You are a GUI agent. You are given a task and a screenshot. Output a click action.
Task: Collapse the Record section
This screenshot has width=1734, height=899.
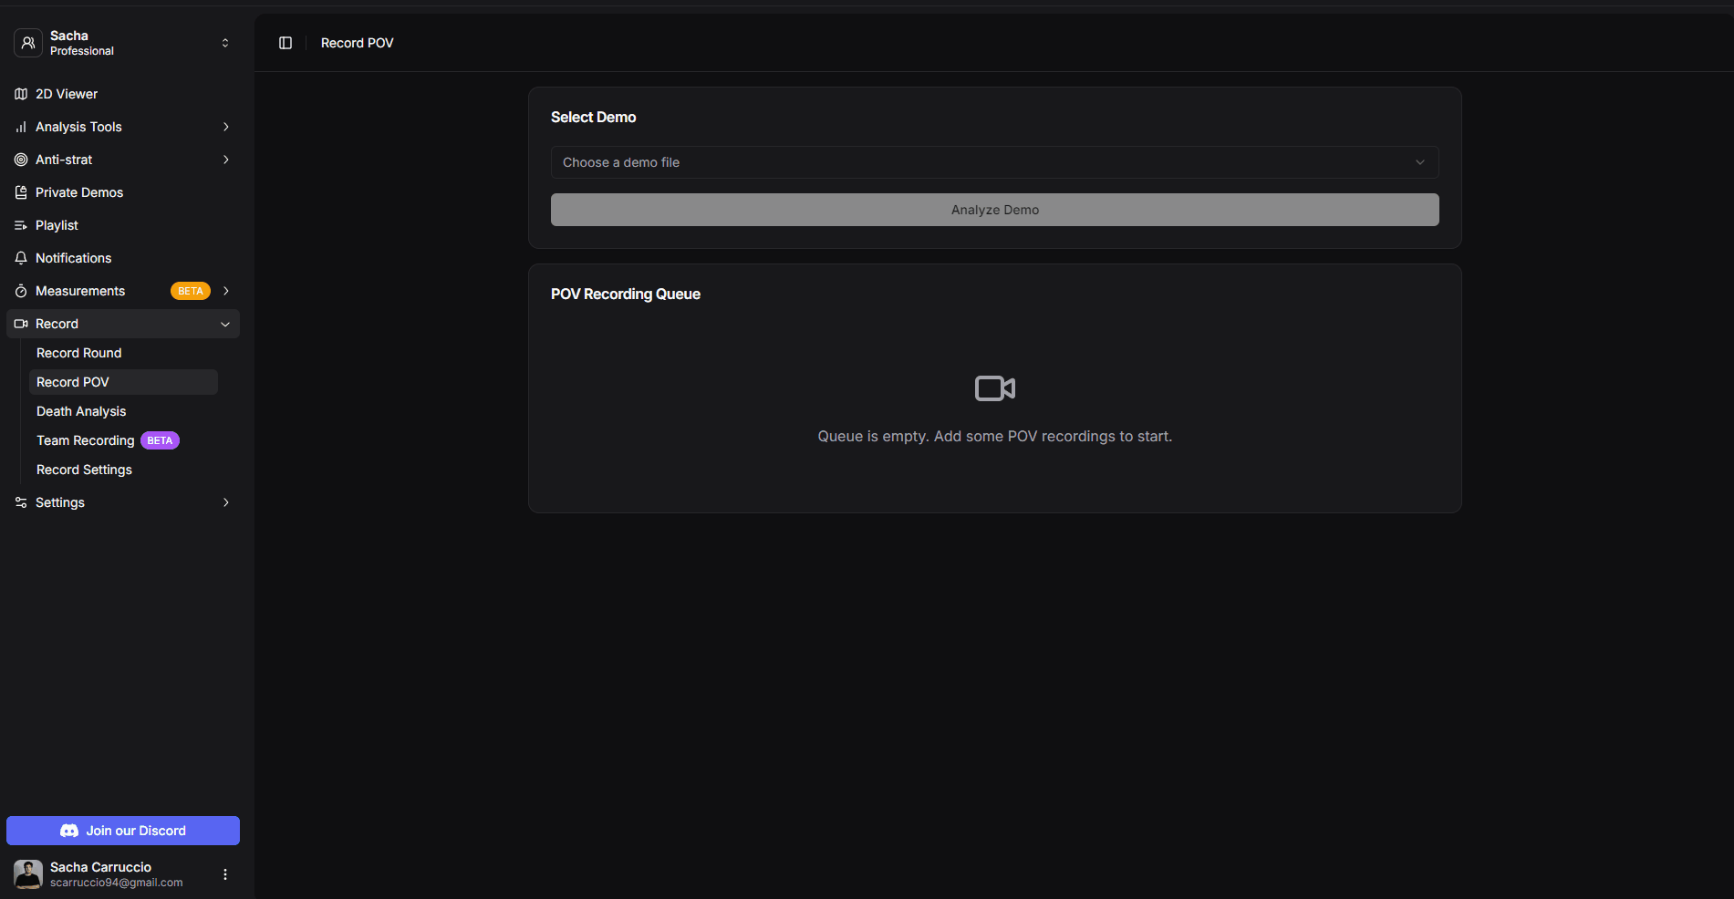(225, 324)
